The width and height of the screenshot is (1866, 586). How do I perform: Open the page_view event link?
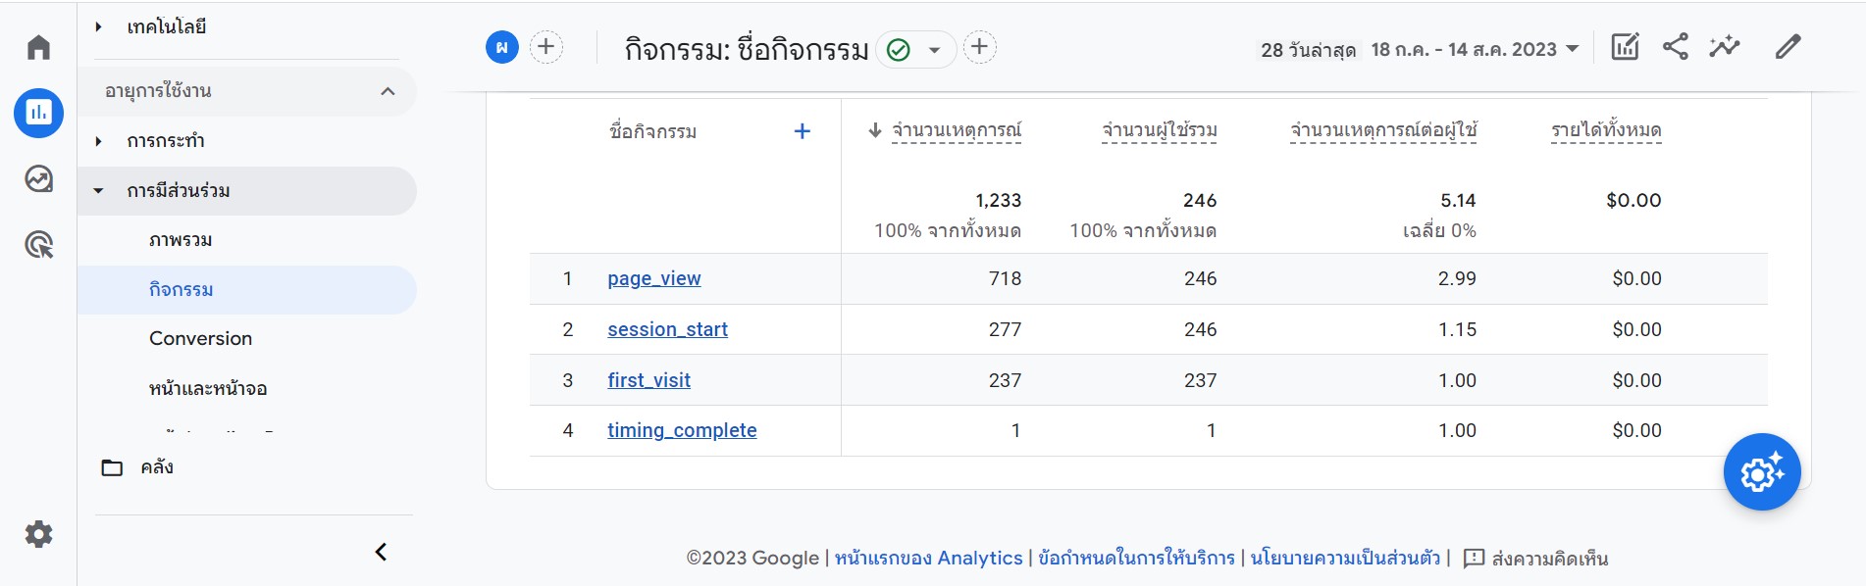[x=653, y=278]
